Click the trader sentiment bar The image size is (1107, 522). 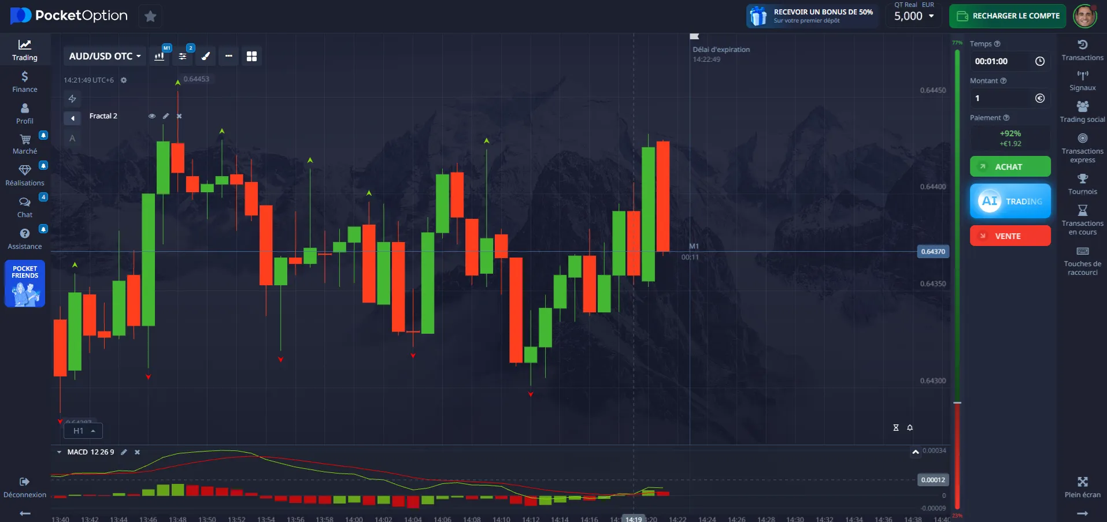pos(957,277)
